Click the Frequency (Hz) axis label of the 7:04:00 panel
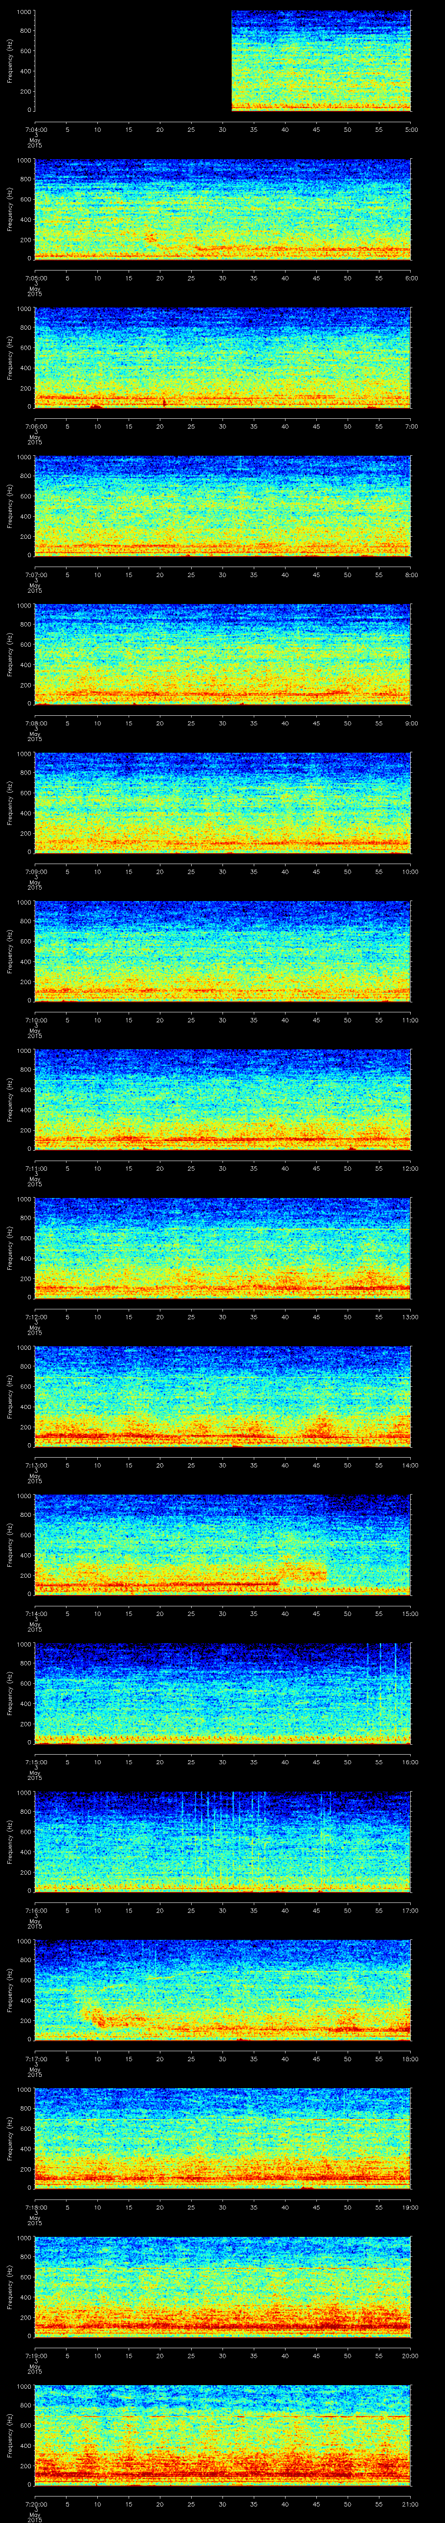 click(x=10, y=61)
